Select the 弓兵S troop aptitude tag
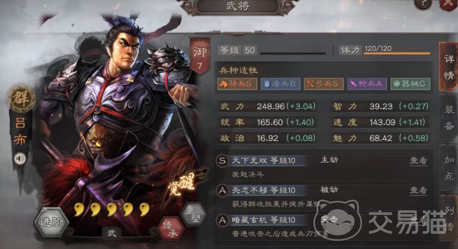458x249 pixels. [x=324, y=84]
